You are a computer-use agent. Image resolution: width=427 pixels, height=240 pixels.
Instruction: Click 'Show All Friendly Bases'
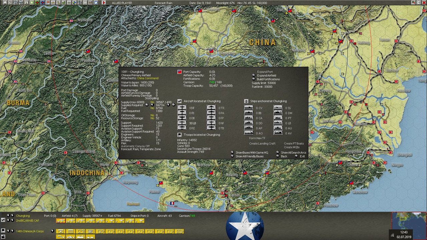pos(250,156)
